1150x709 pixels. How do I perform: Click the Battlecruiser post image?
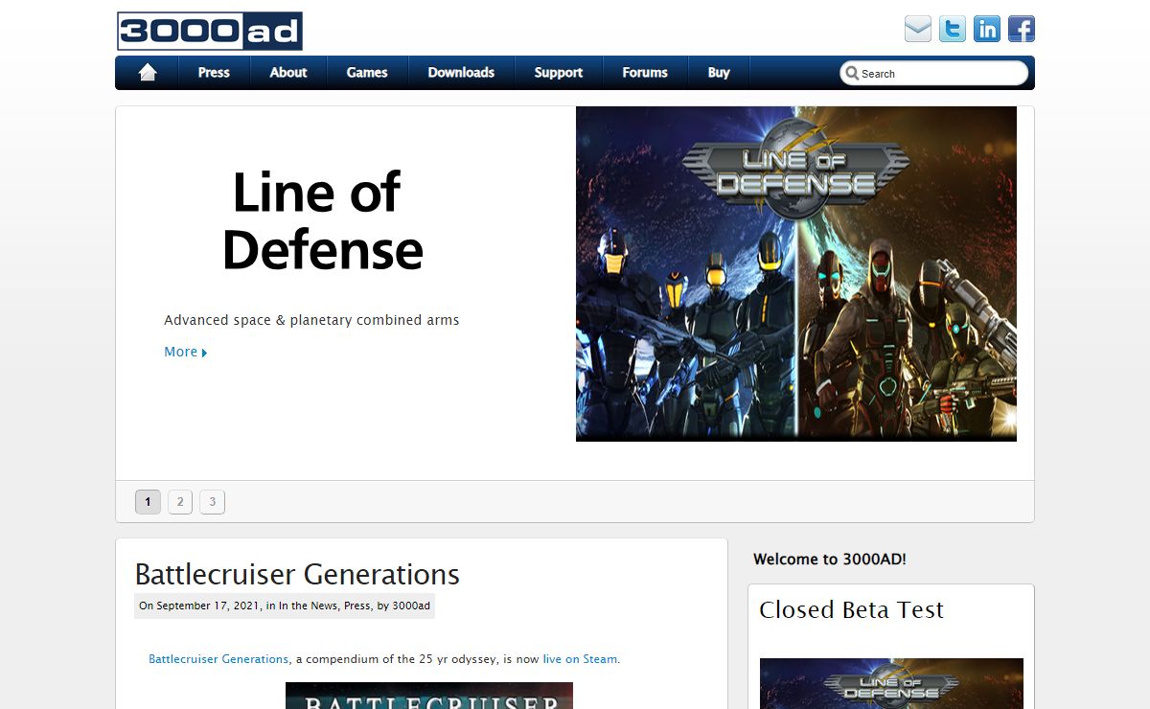pyautogui.click(x=429, y=696)
